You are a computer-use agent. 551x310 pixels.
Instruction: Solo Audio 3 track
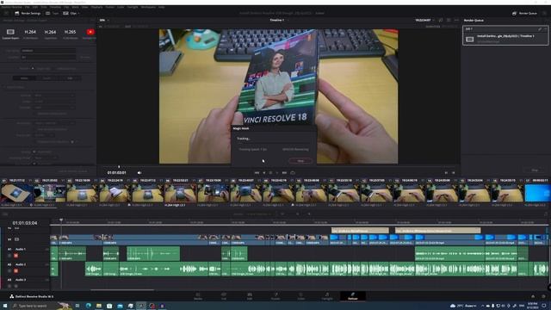click(9, 286)
